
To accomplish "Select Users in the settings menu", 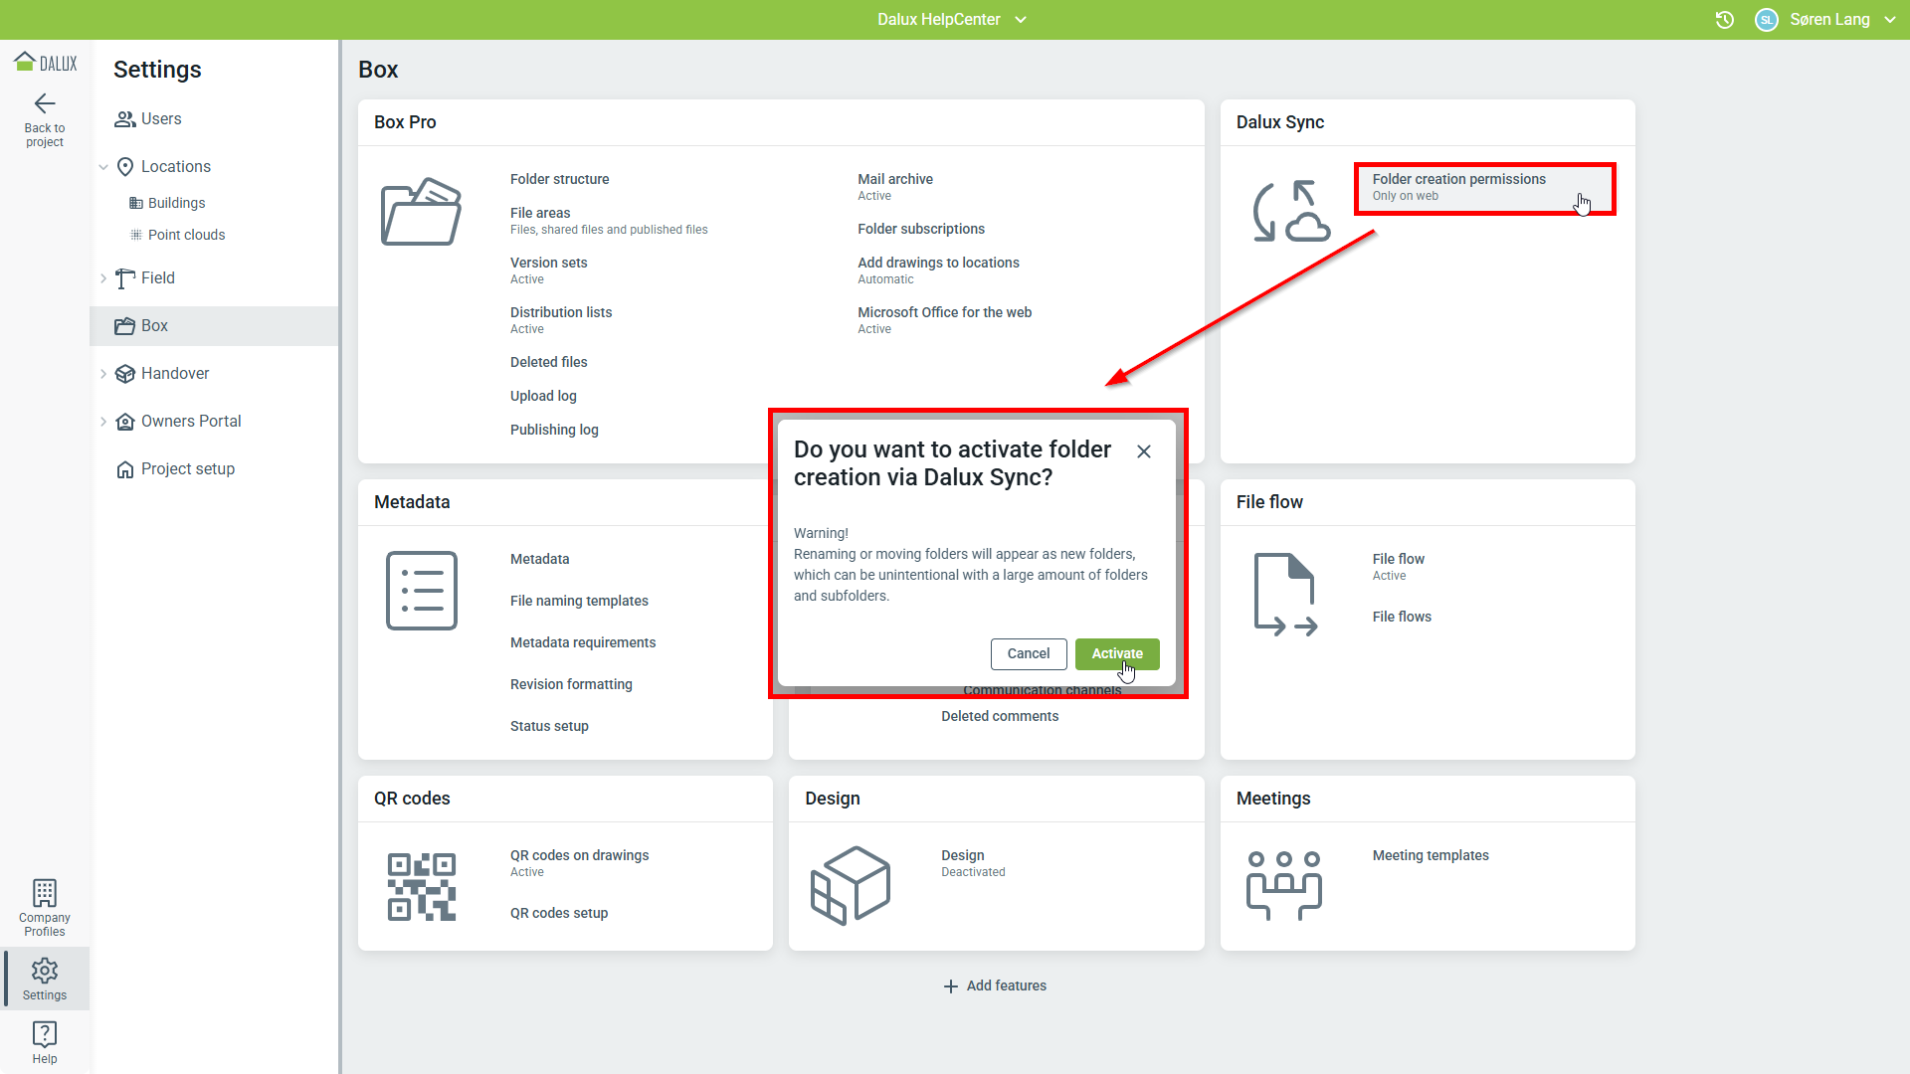I will [x=160, y=119].
